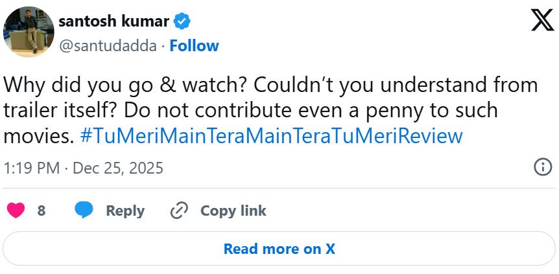559x274 pixels.
Task: Click the 1:19 PM time link
Action: coord(30,168)
